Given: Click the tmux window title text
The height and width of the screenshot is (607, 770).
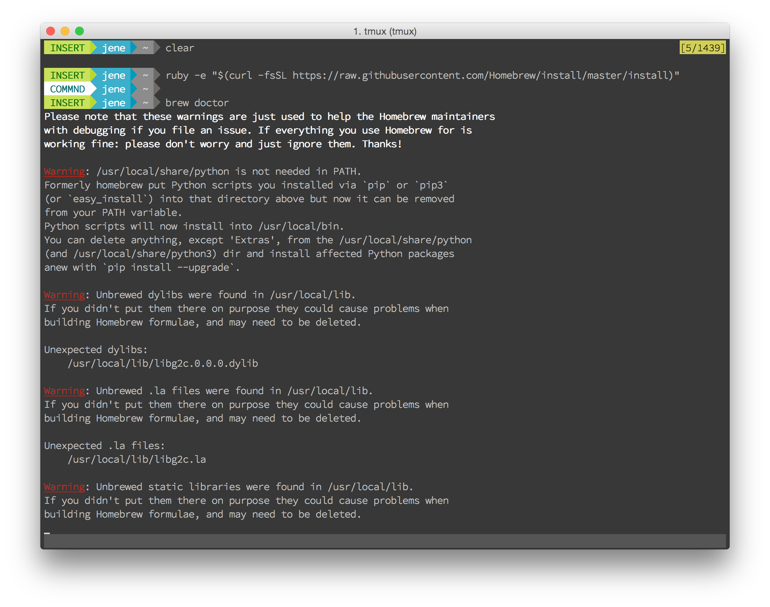Looking at the screenshot, I should coord(385,31).
